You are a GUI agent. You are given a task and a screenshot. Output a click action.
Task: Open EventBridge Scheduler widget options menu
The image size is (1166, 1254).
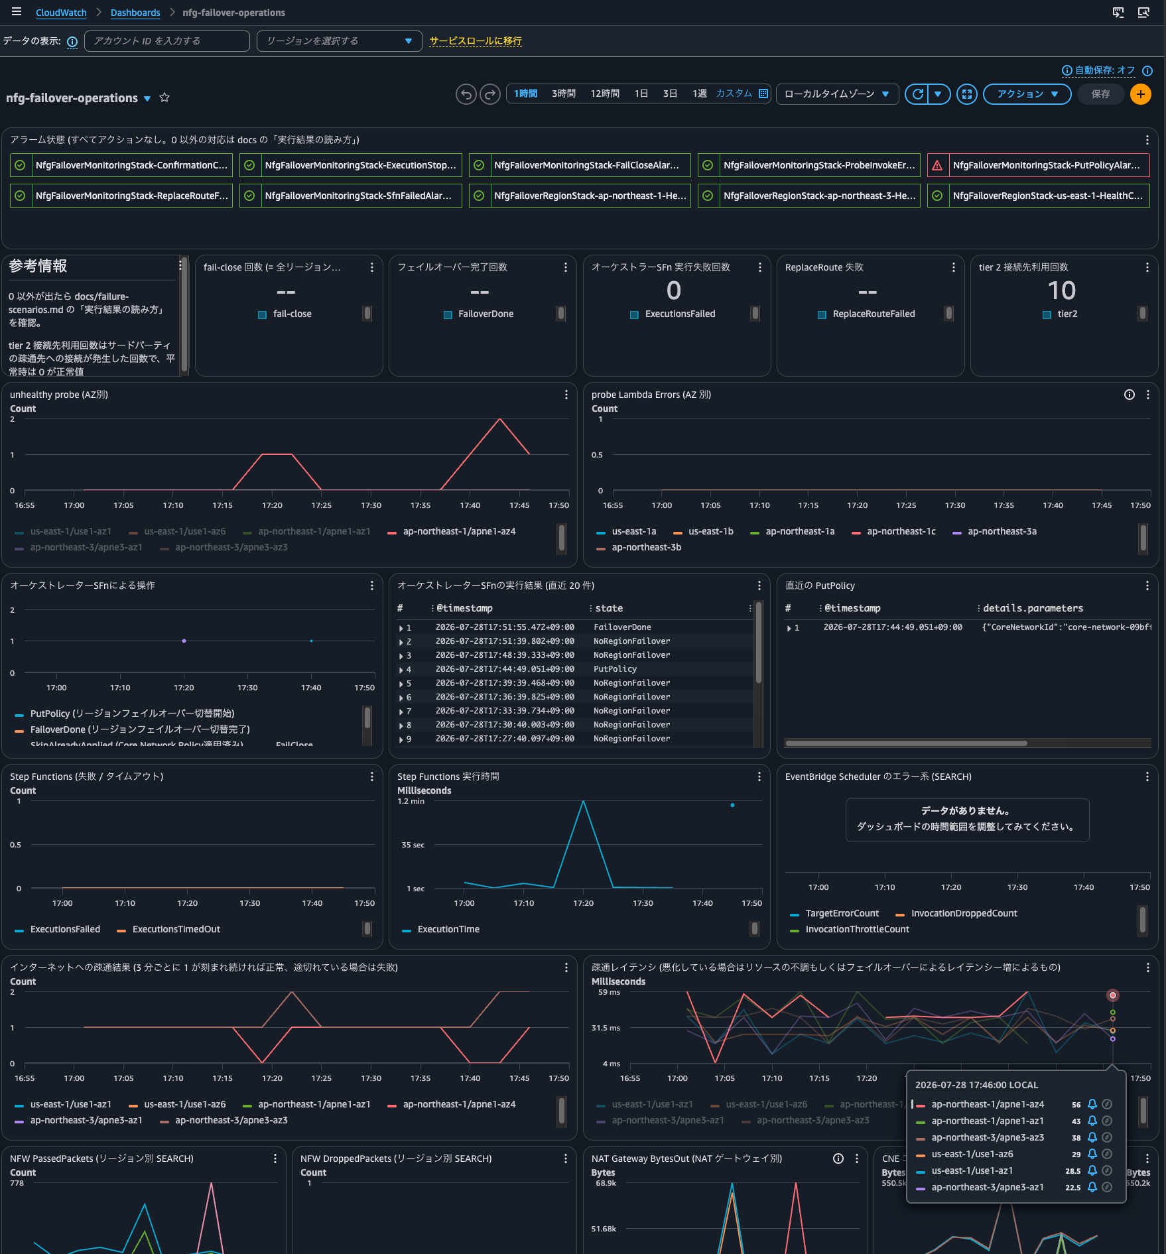[x=1147, y=777]
